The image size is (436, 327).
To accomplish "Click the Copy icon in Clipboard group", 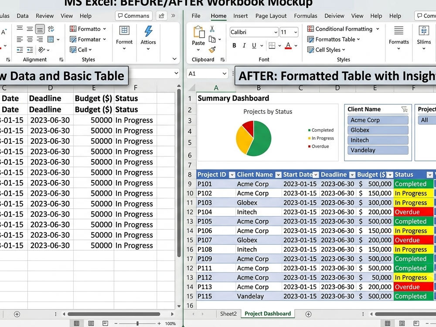I will tap(212, 40).
